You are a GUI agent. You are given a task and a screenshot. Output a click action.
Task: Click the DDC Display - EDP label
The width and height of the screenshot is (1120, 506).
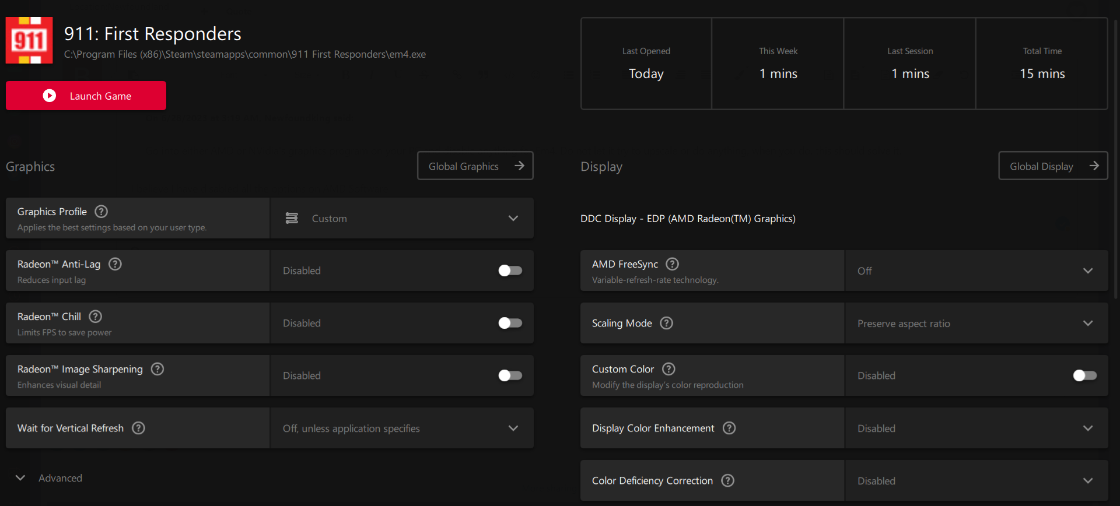tap(688, 219)
